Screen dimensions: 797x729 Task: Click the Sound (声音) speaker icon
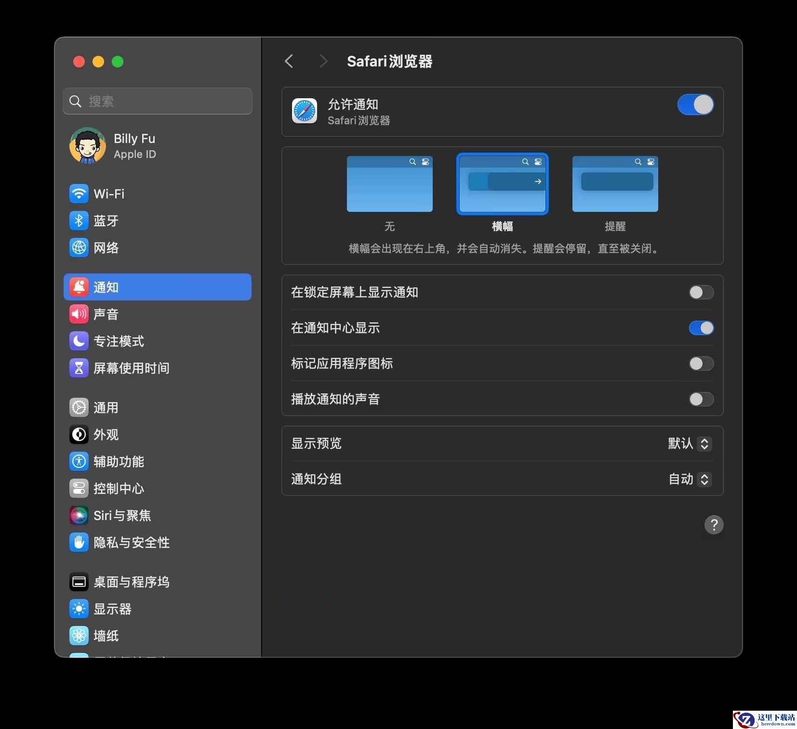pyautogui.click(x=79, y=314)
